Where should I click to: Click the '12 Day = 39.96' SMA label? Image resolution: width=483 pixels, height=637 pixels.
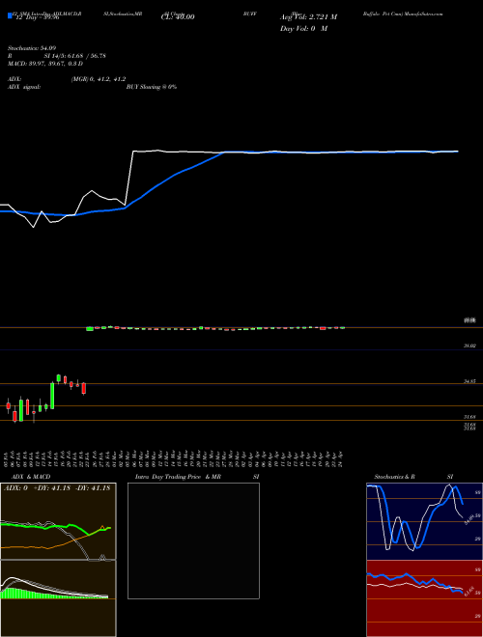pos(37,17)
